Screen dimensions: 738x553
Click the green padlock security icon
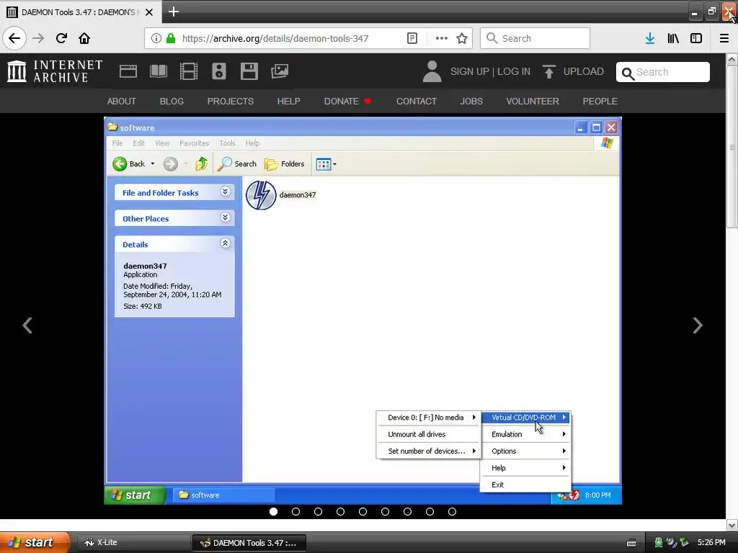tap(171, 38)
